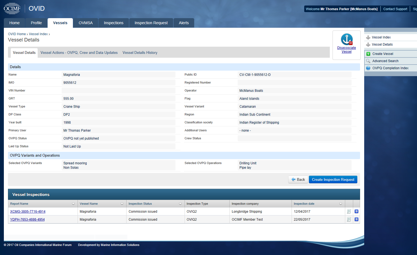Viewport: 417px width, 255px height.
Task: Open Advanced Search via the magnifier icon
Action: pyautogui.click(x=368, y=61)
